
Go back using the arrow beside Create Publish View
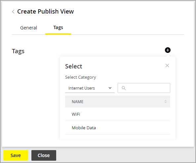click(x=13, y=12)
